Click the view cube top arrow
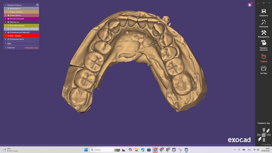Viewport: 272px width, 153px height. 263,130
